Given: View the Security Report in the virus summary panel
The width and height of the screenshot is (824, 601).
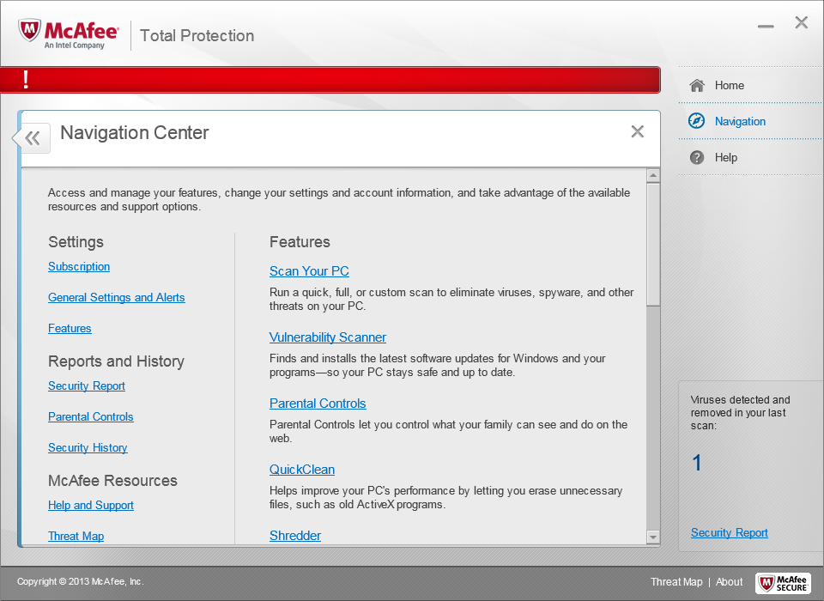Looking at the screenshot, I should (x=730, y=532).
